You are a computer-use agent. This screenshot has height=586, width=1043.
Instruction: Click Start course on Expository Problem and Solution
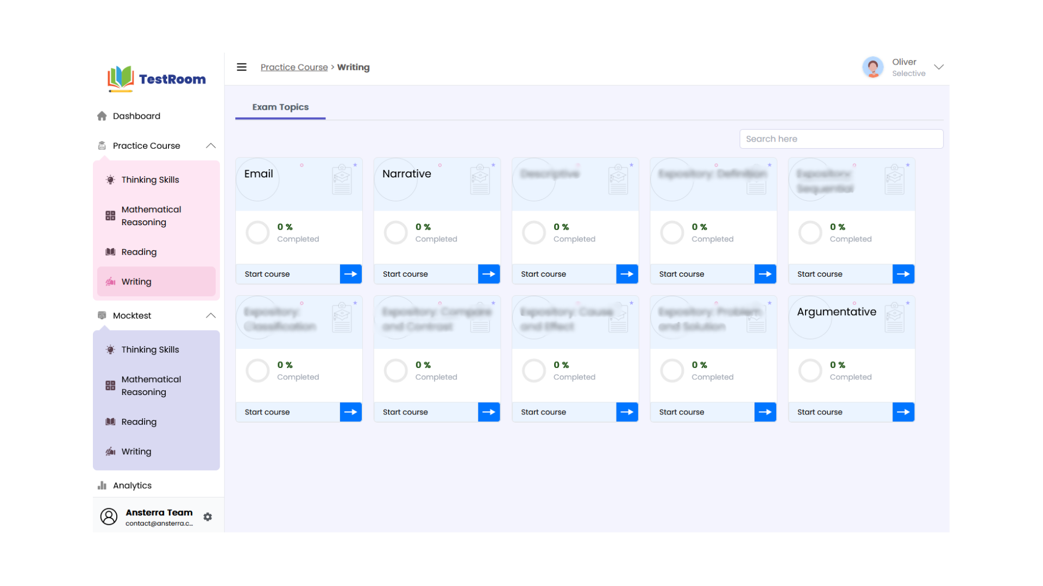point(682,412)
